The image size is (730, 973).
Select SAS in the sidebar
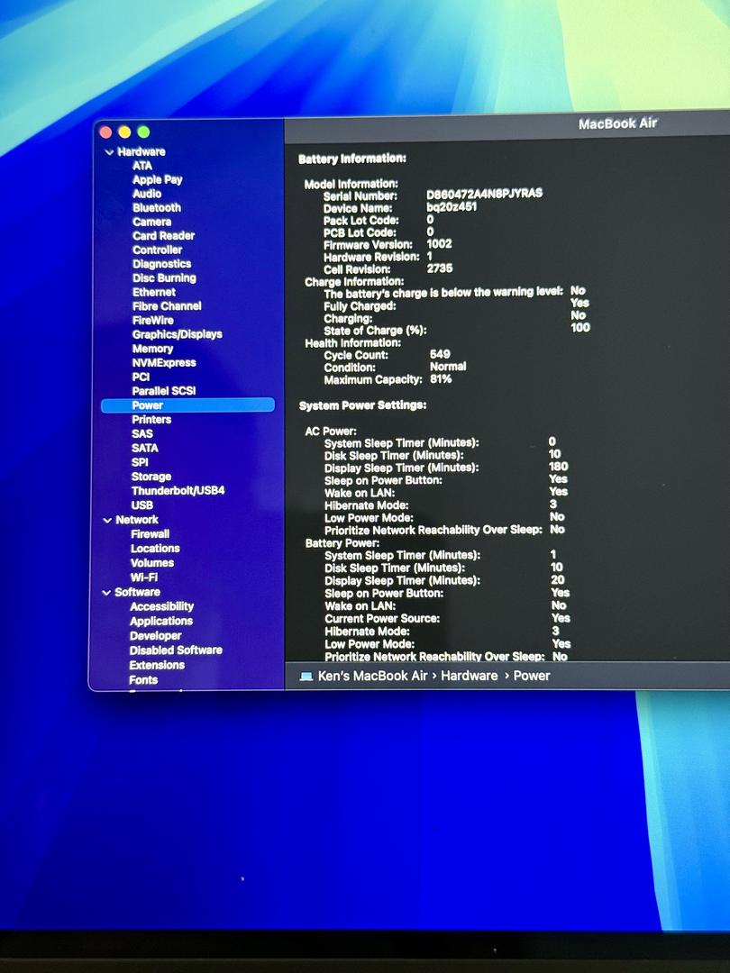coord(142,433)
